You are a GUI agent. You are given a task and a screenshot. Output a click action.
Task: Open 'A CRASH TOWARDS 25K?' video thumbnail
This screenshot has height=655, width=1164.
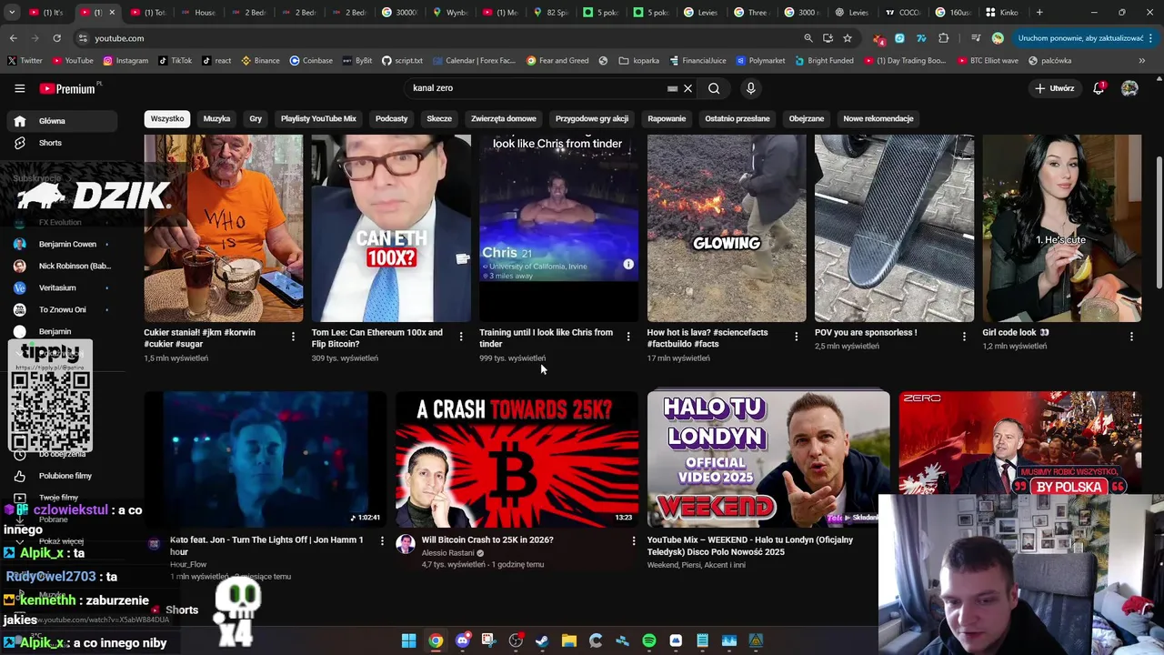(517, 459)
